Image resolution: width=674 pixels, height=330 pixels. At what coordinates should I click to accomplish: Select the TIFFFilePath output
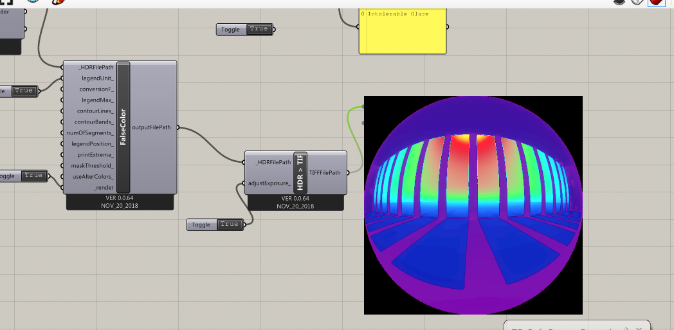pos(325,173)
